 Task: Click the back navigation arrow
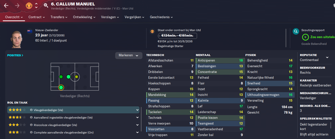[6, 5]
